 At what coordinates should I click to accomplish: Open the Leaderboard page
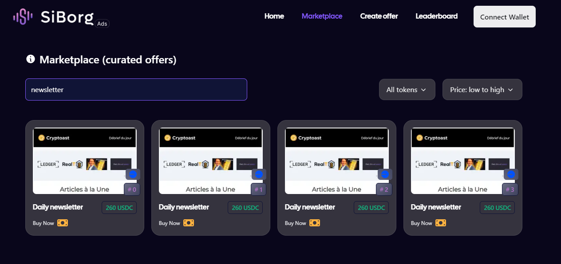point(436,16)
